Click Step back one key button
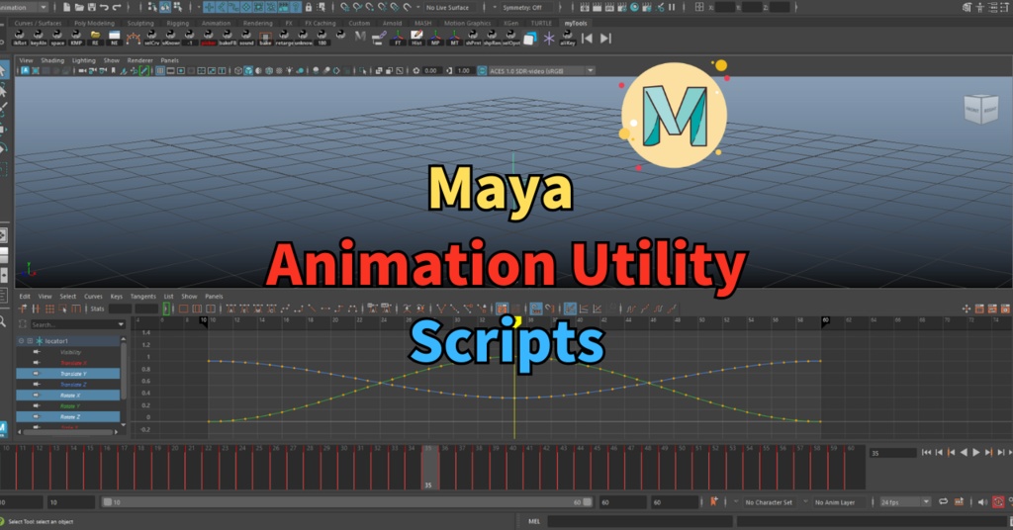Screen dimensions: 1013x530 click(x=951, y=453)
